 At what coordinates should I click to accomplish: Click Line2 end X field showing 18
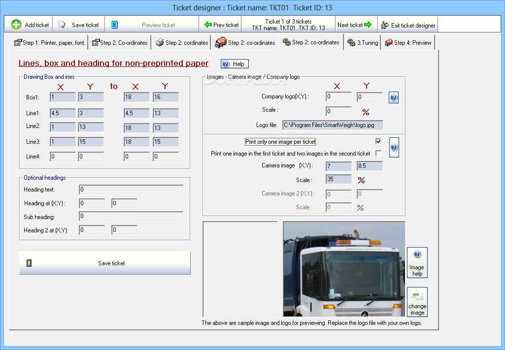coord(136,128)
